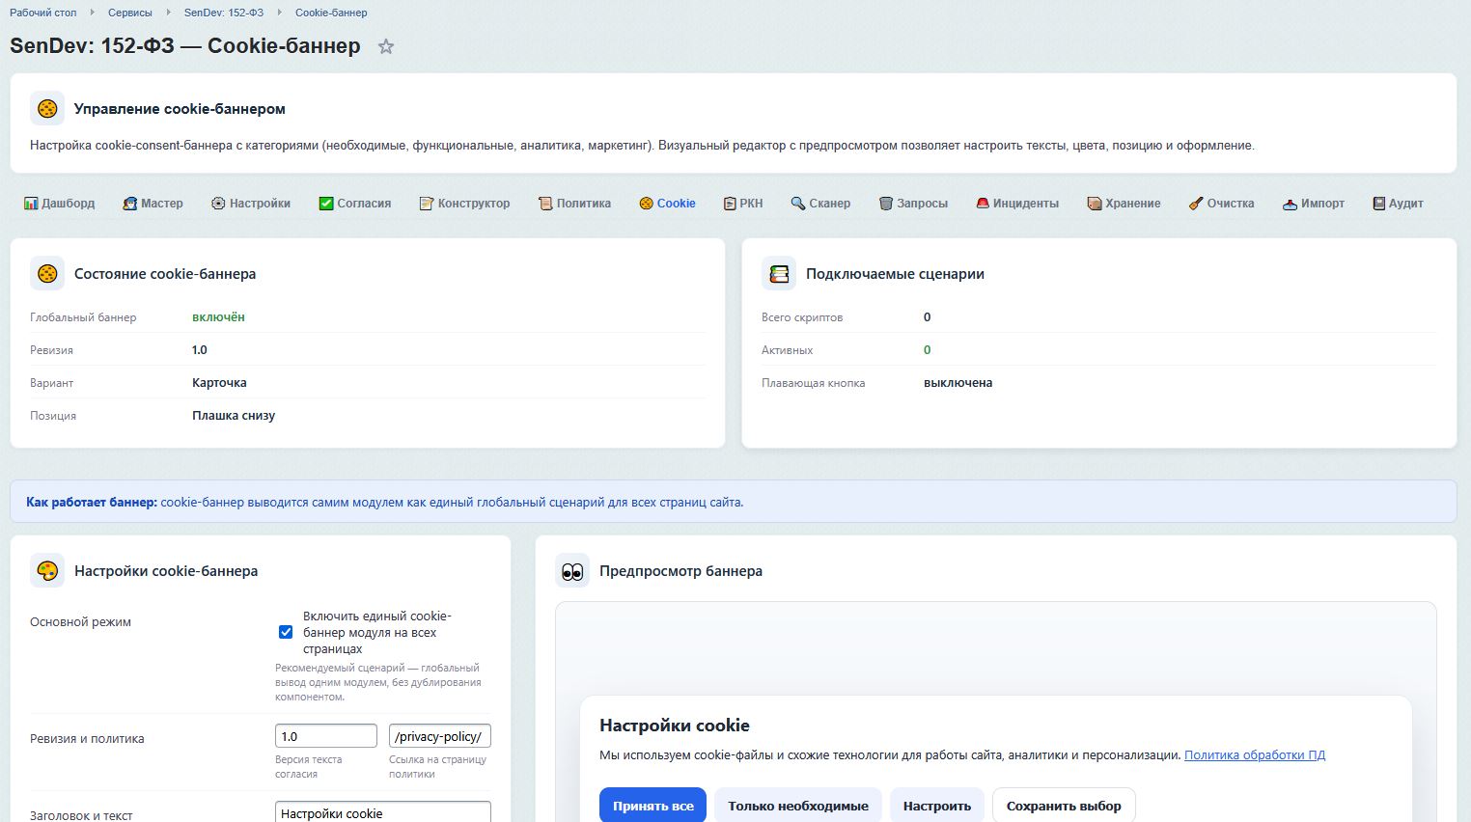Open the Хранение tab
This screenshot has height=822, width=1471.
pos(1124,204)
